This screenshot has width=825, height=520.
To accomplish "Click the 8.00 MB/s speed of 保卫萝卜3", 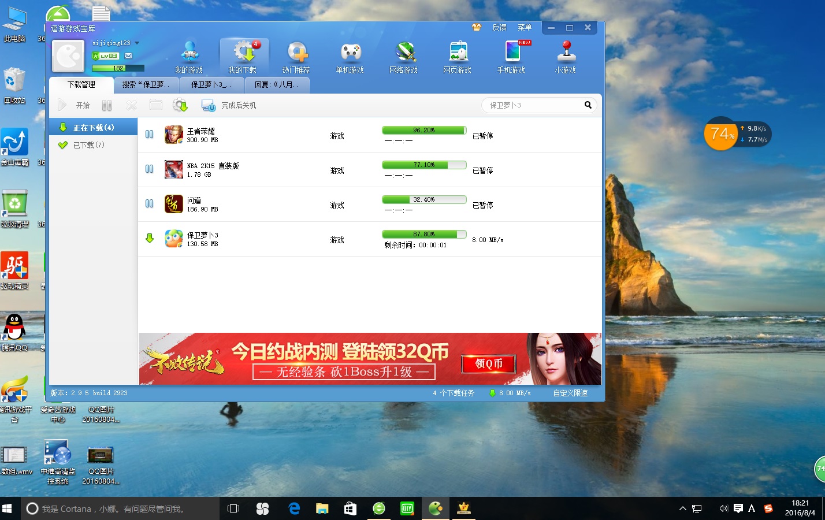I will (x=488, y=240).
